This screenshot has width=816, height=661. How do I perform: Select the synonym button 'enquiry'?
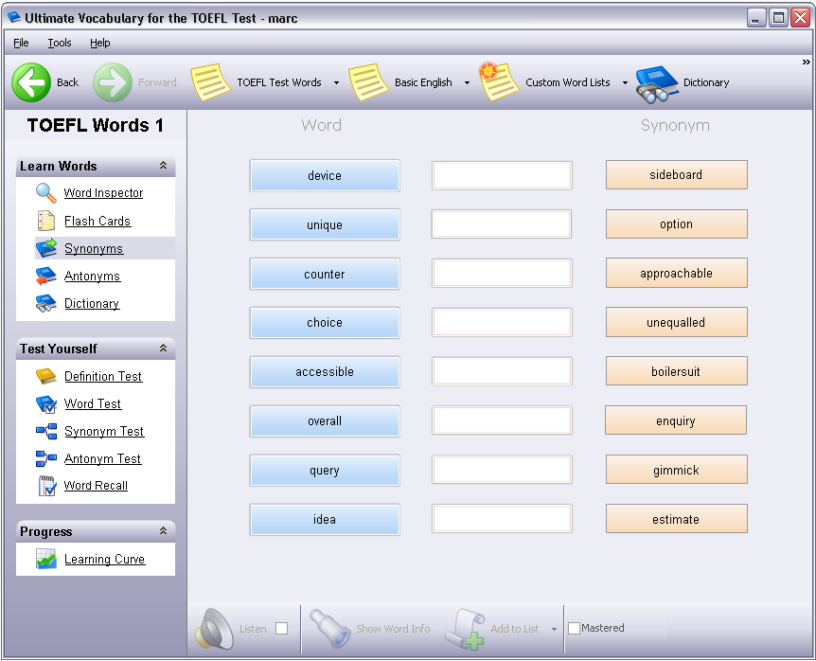[x=676, y=420]
